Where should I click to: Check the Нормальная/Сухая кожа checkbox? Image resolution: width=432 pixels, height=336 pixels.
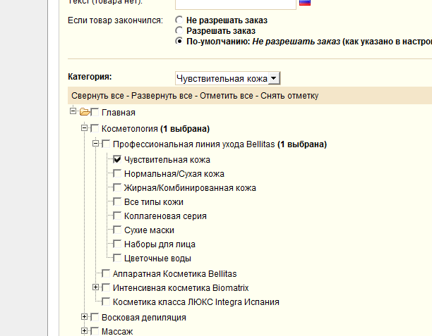coord(117,174)
